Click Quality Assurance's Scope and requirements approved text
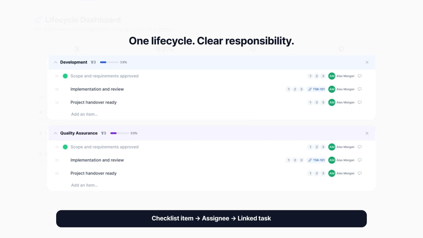The image size is (423, 238). pos(104,147)
